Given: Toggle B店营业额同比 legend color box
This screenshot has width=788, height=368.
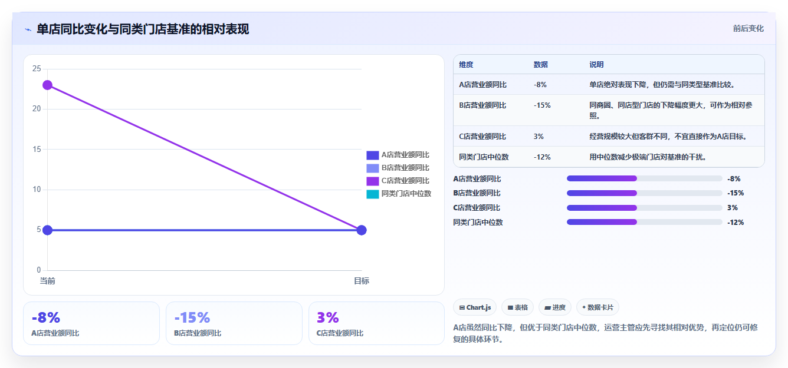Looking at the screenshot, I should pos(372,168).
